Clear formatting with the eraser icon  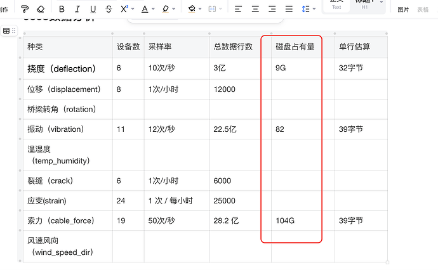click(41, 10)
